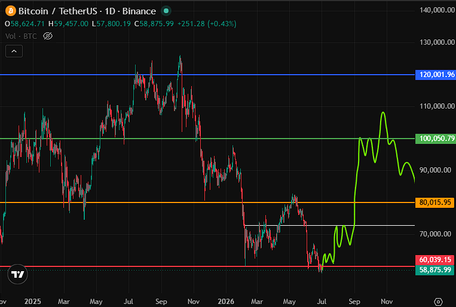Click the TradingView logo button
The height and width of the screenshot is (307, 456).
click(17, 274)
